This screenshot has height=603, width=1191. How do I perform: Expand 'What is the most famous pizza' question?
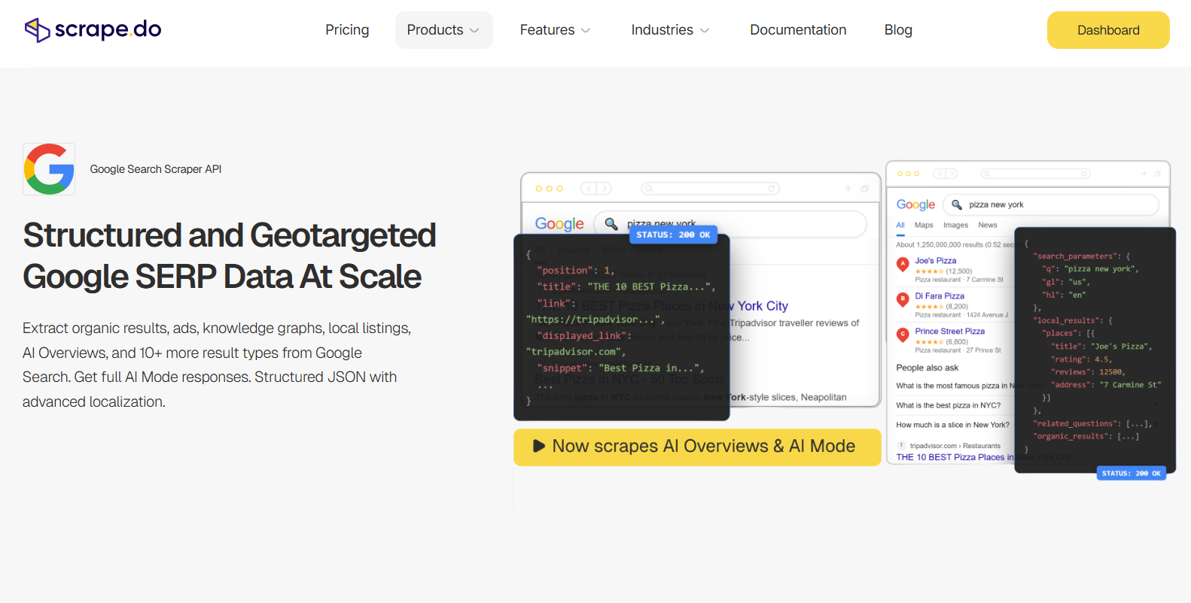955,386
